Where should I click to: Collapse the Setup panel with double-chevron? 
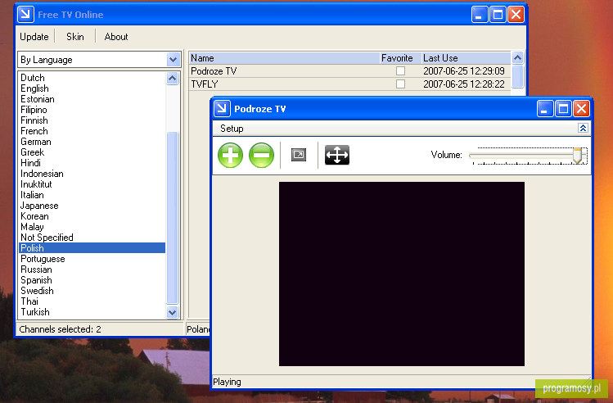tap(583, 128)
